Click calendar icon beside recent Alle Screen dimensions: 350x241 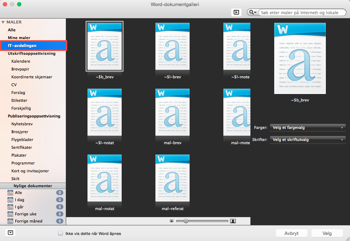(10, 193)
